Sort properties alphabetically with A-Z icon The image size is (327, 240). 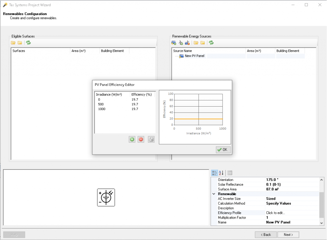221,173
